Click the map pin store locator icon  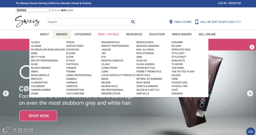coord(171,22)
